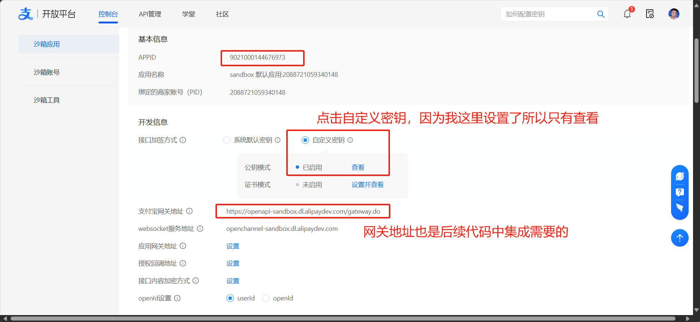Click the openchannel-sandbox.dl.alipaydev.com websocket address
The image size is (700, 322).
[x=282, y=229]
